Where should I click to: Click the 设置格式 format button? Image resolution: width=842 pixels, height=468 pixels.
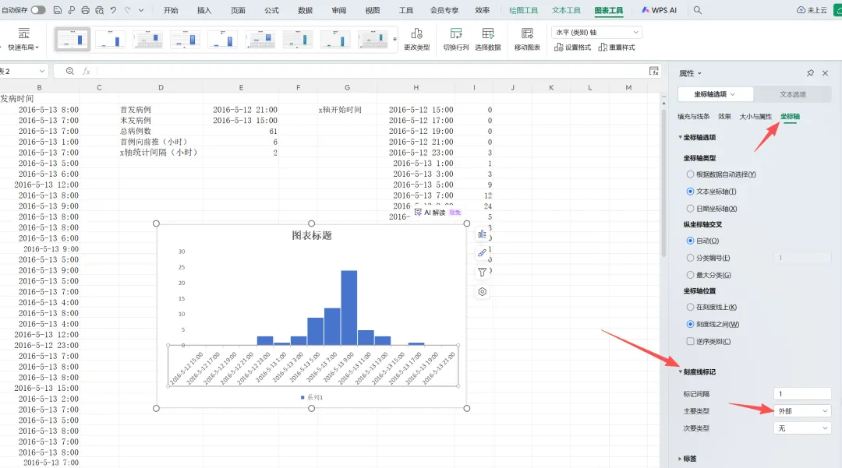(572, 48)
